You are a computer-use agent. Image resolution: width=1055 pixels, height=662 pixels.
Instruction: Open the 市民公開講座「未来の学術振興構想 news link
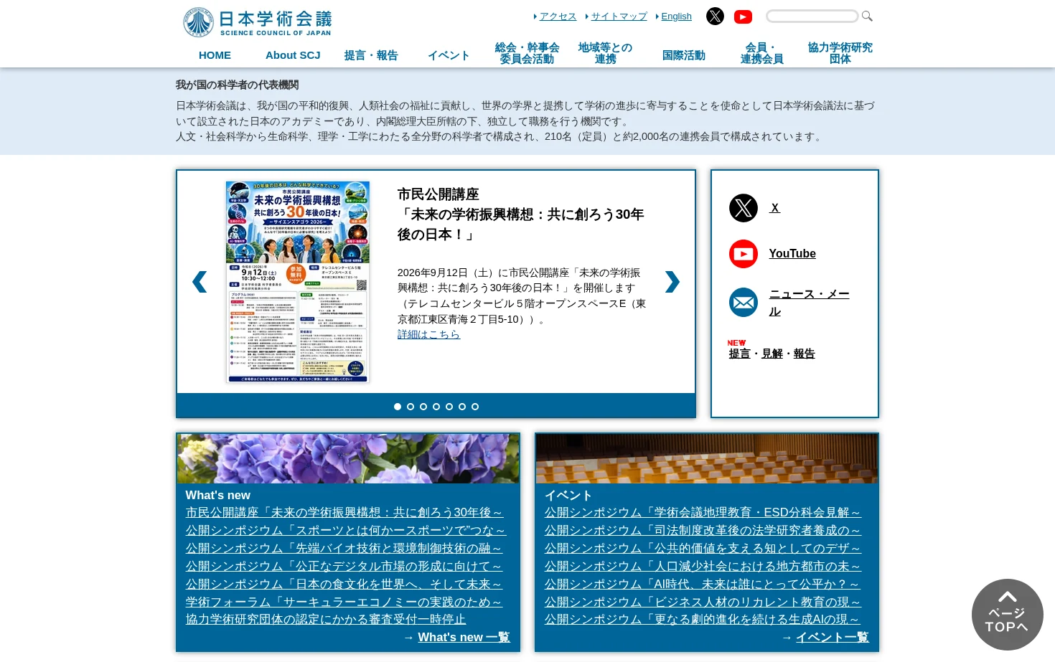click(344, 513)
